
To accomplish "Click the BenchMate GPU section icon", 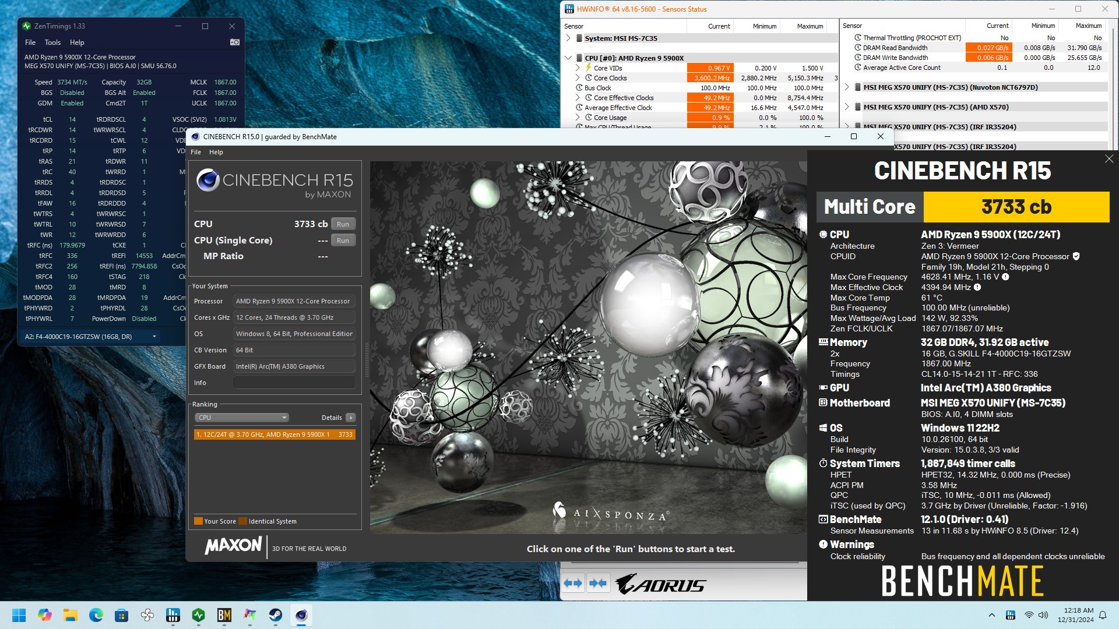I will pos(823,388).
